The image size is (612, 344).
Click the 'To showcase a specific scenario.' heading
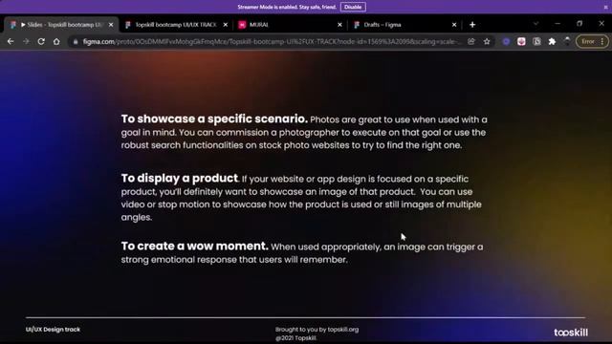(214, 118)
